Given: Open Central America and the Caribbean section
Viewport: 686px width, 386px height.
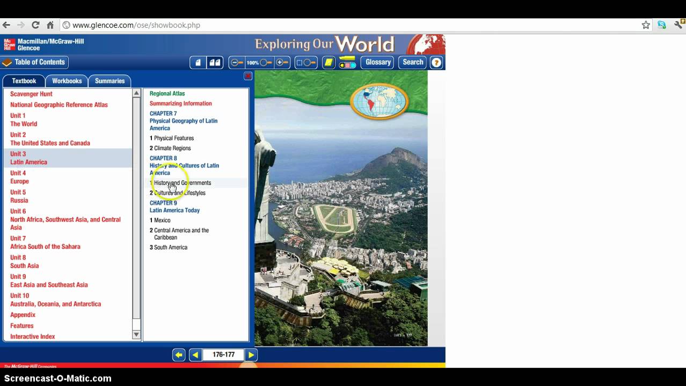Looking at the screenshot, I should pos(179,234).
